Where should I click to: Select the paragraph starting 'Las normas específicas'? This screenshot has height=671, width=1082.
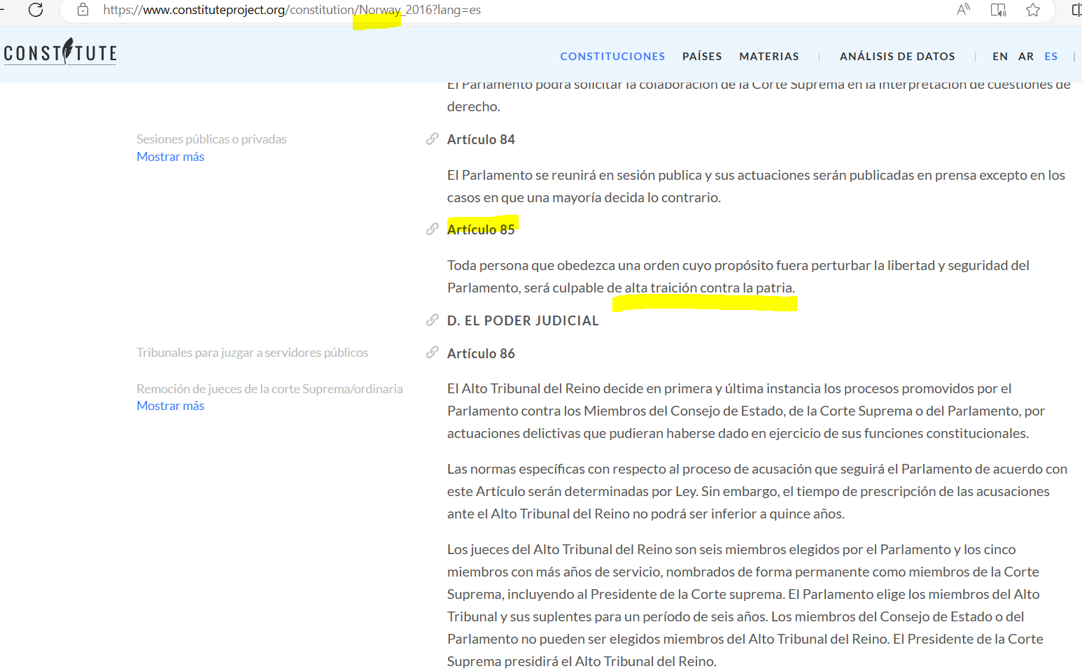757,491
